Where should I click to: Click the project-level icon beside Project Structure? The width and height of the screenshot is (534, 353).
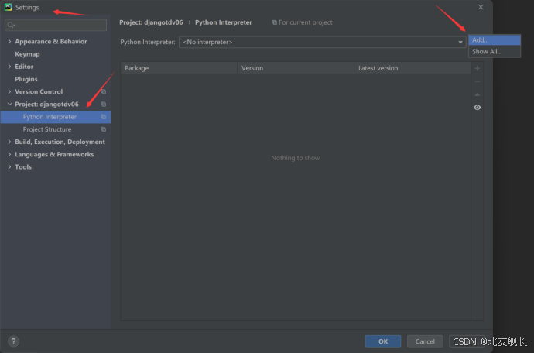coord(104,129)
